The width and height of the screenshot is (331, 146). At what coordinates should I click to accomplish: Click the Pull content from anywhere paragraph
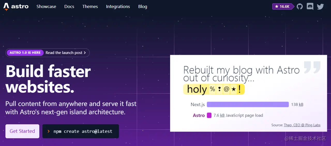tap(71, 108)
